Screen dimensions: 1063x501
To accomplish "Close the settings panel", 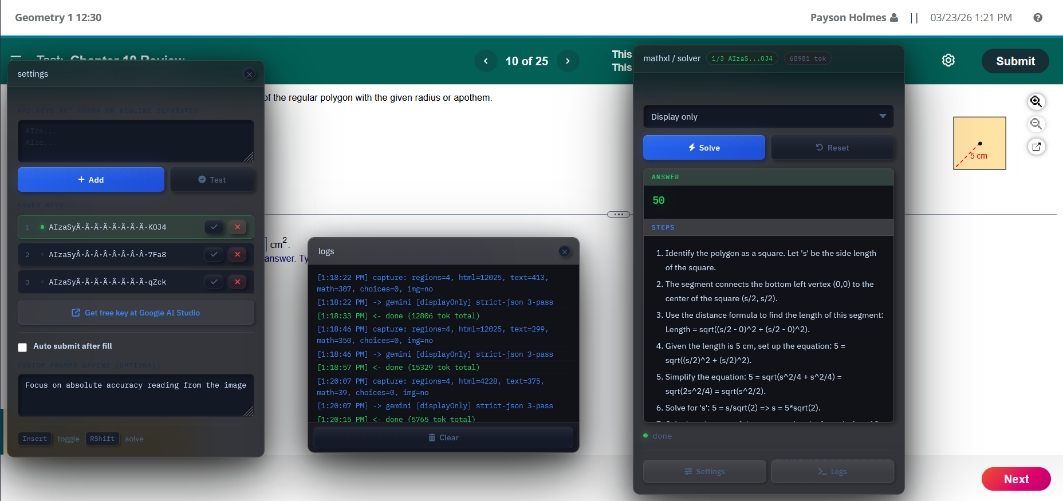I will (249, 74).
